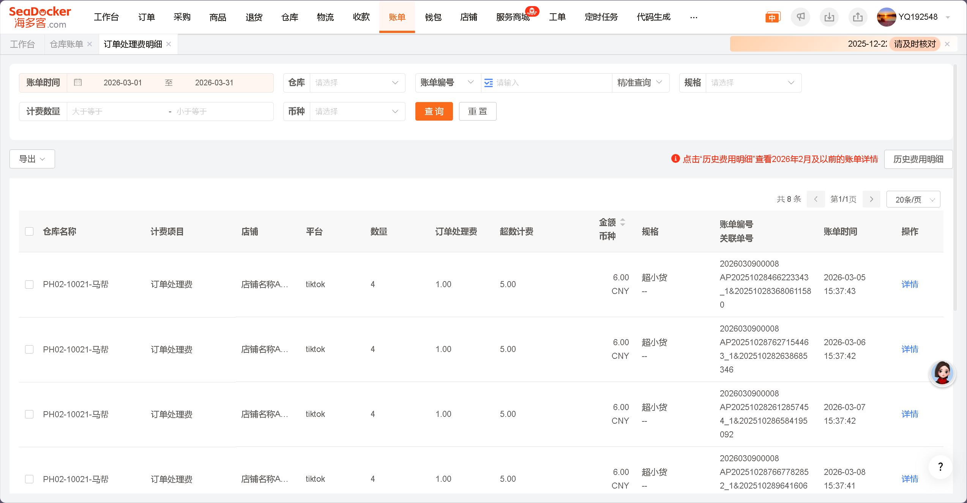Open the 20条/页 page size selector
This screenshot has width=967, height=503.
click(913, 200)
